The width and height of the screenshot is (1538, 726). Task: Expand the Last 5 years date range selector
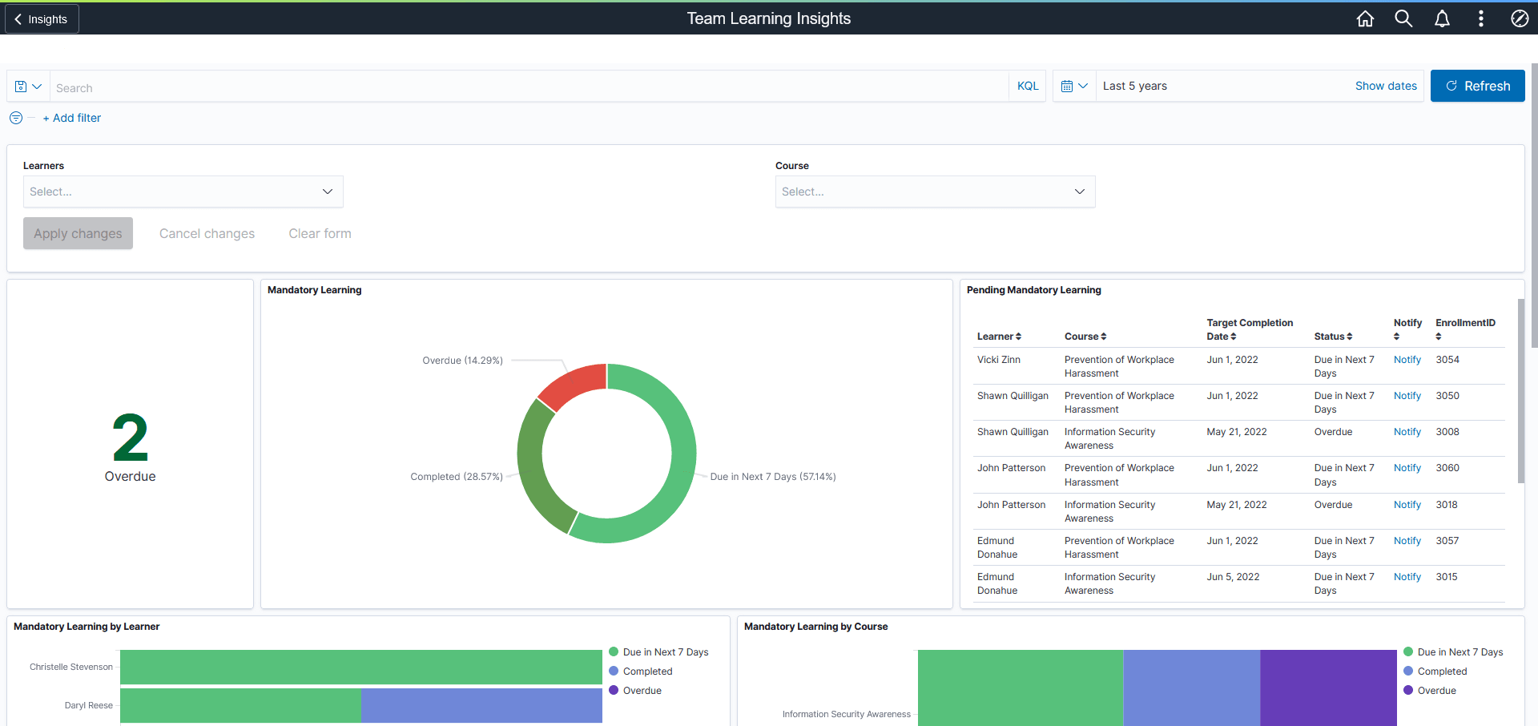pos(1134,86)
